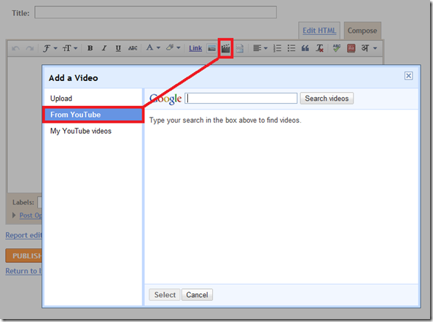
Task: Toggle strikethrough ABC formatting
Action: [x=133, y=48]
